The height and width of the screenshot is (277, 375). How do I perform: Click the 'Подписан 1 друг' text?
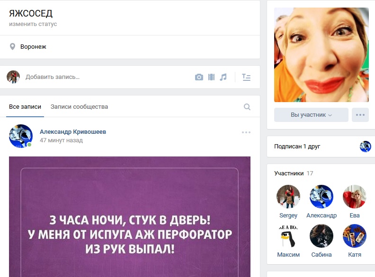coord(297,147)
